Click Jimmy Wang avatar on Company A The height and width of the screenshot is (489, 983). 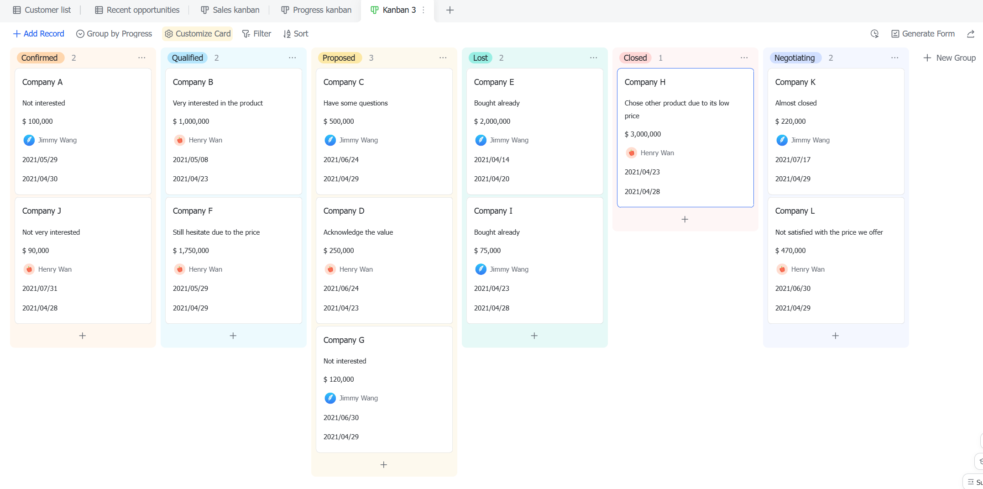point(29,140)
